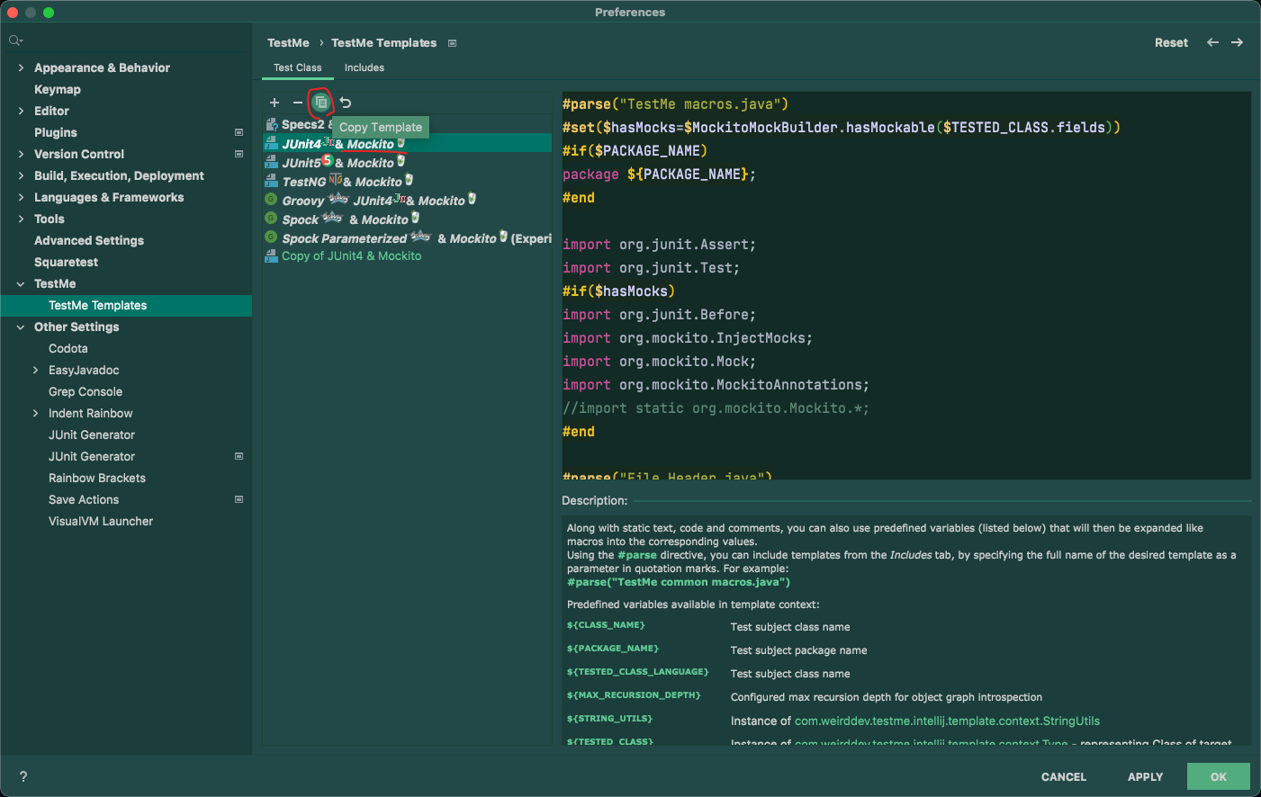
Task: Remove selected template with minus icon
Action: coord(298,103)
